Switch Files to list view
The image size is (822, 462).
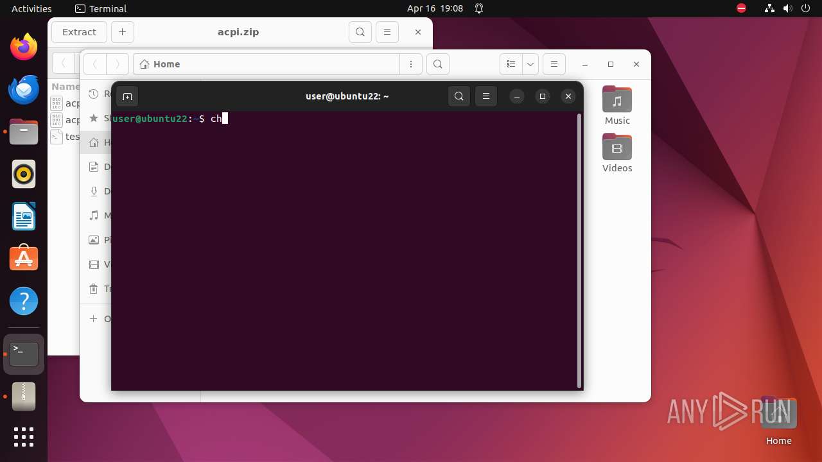point(511,64)
